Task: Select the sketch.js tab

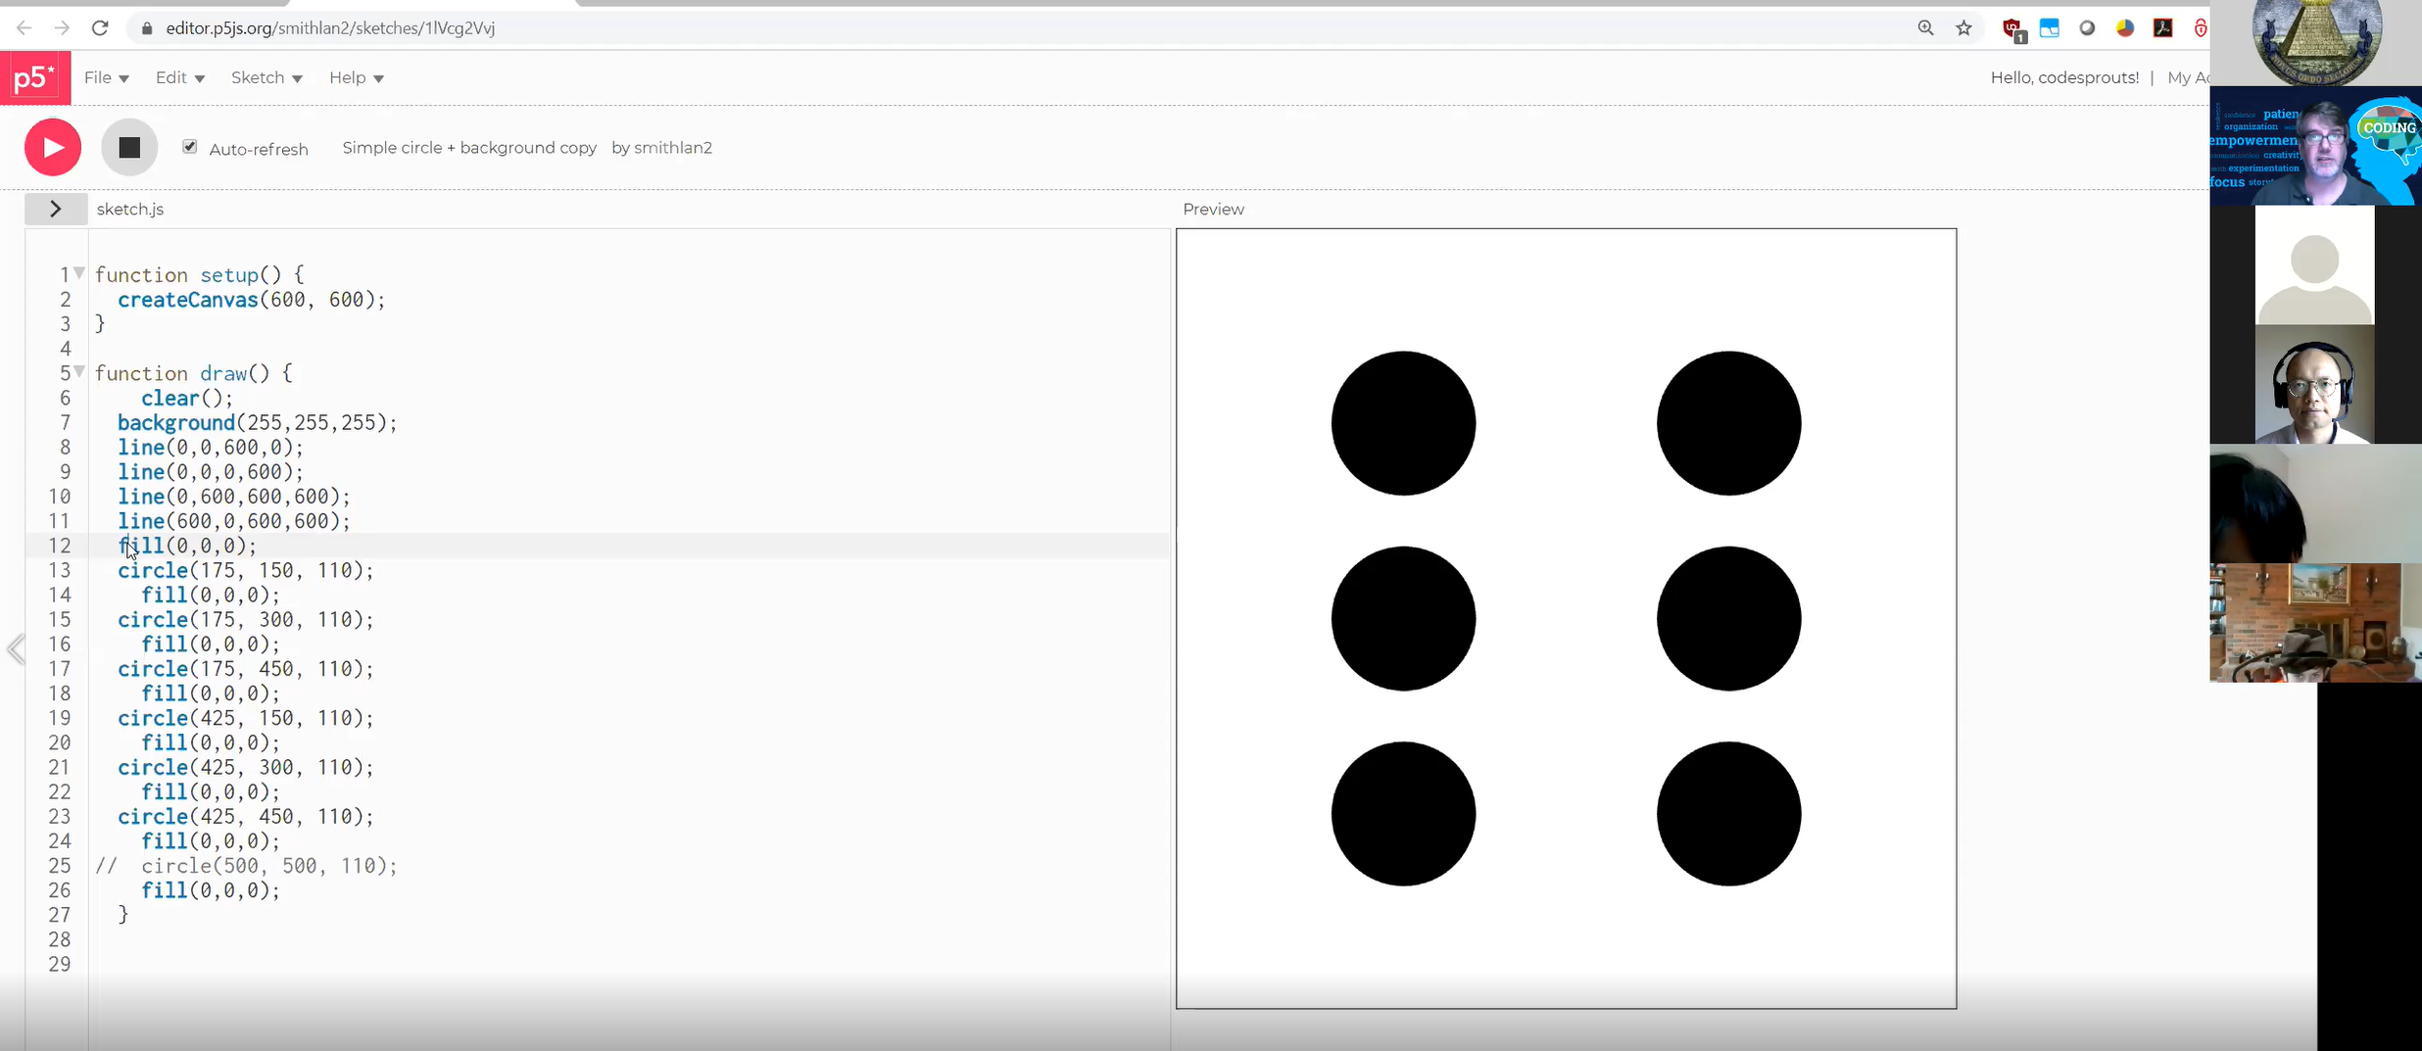Action: [129, 209]
